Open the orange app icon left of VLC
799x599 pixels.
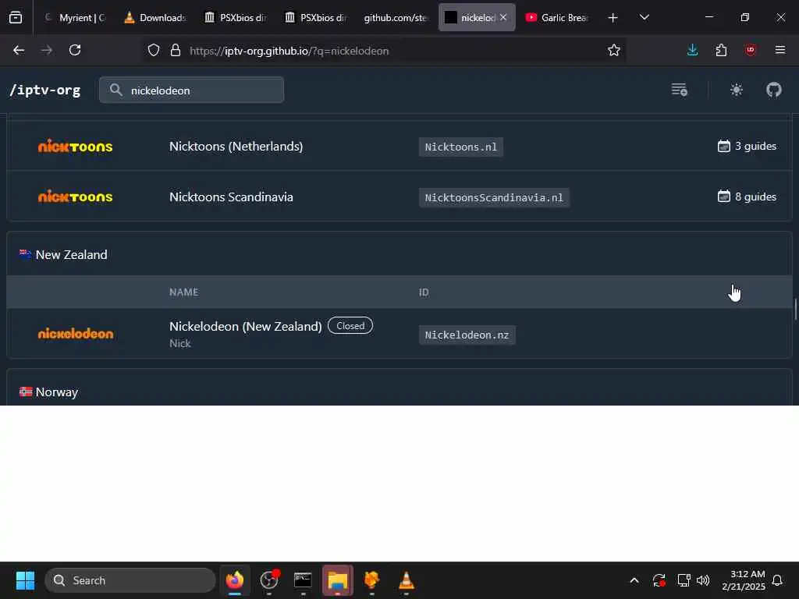(x=372, y=580)
